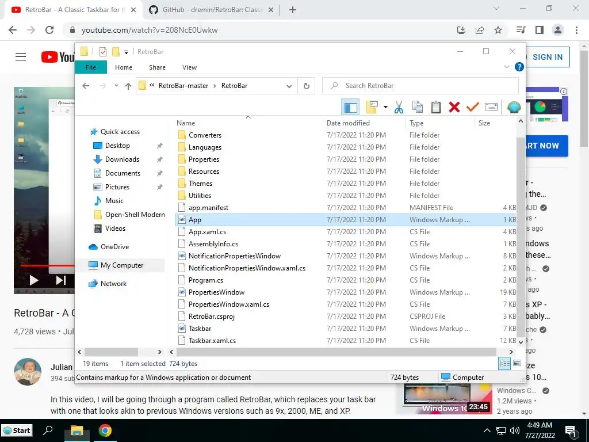Open Chrome tab search chevron
This screenshot has width=589, height=442.
click(x=496, y=8)
